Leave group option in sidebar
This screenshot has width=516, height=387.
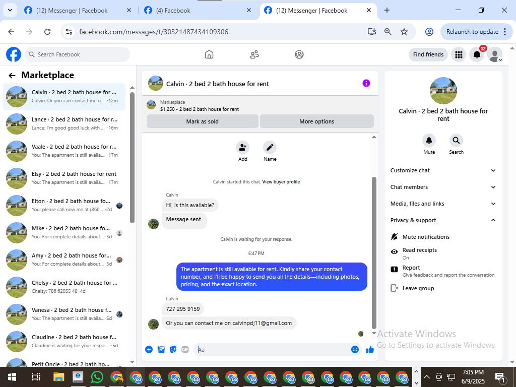(x=443, y=288)
